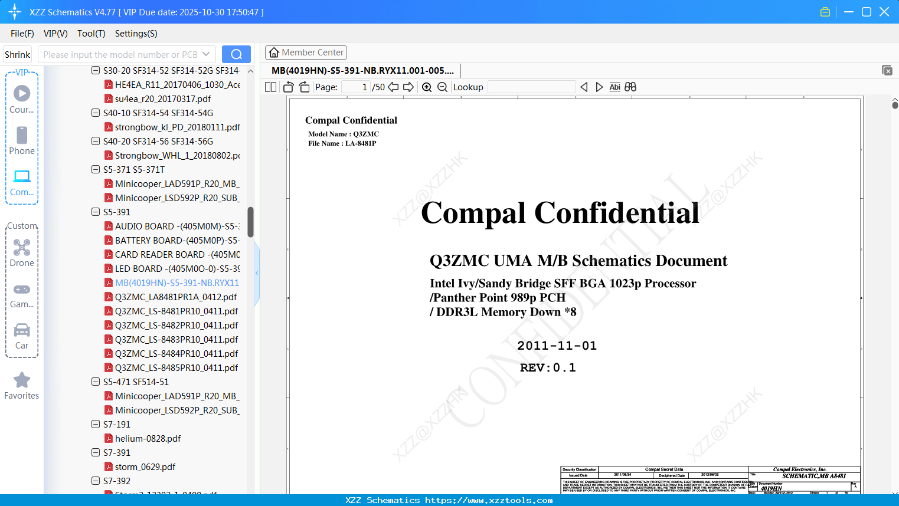
Task: Collapse the S5-371 S5-371T tree node
Action: (x=96, y=170)
